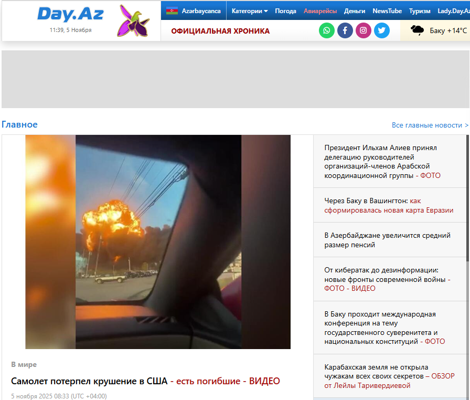470x400 pixels.
Task: Click 'ОФИЦИАЛЬНАЯ ХРОНИКА' section link
Action: pyautogui.click(x=219, y=30)
